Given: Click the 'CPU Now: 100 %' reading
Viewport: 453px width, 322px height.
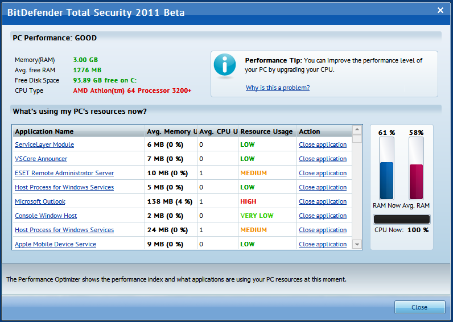Looking at the screenshot, I should click(x=402, y=230).
